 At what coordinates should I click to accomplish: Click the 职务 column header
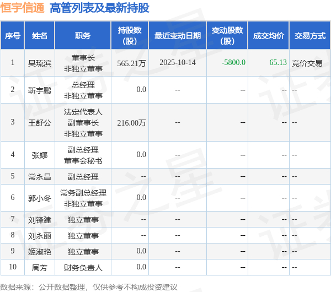coord(83,36)
